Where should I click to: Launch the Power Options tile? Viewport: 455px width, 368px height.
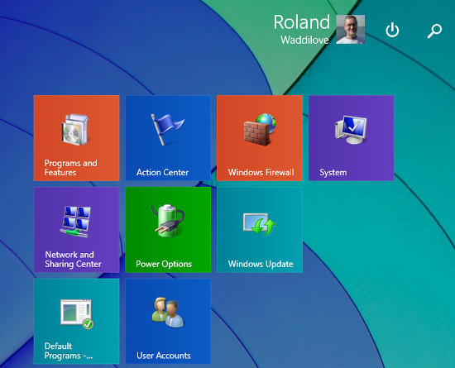click(168, 230)
